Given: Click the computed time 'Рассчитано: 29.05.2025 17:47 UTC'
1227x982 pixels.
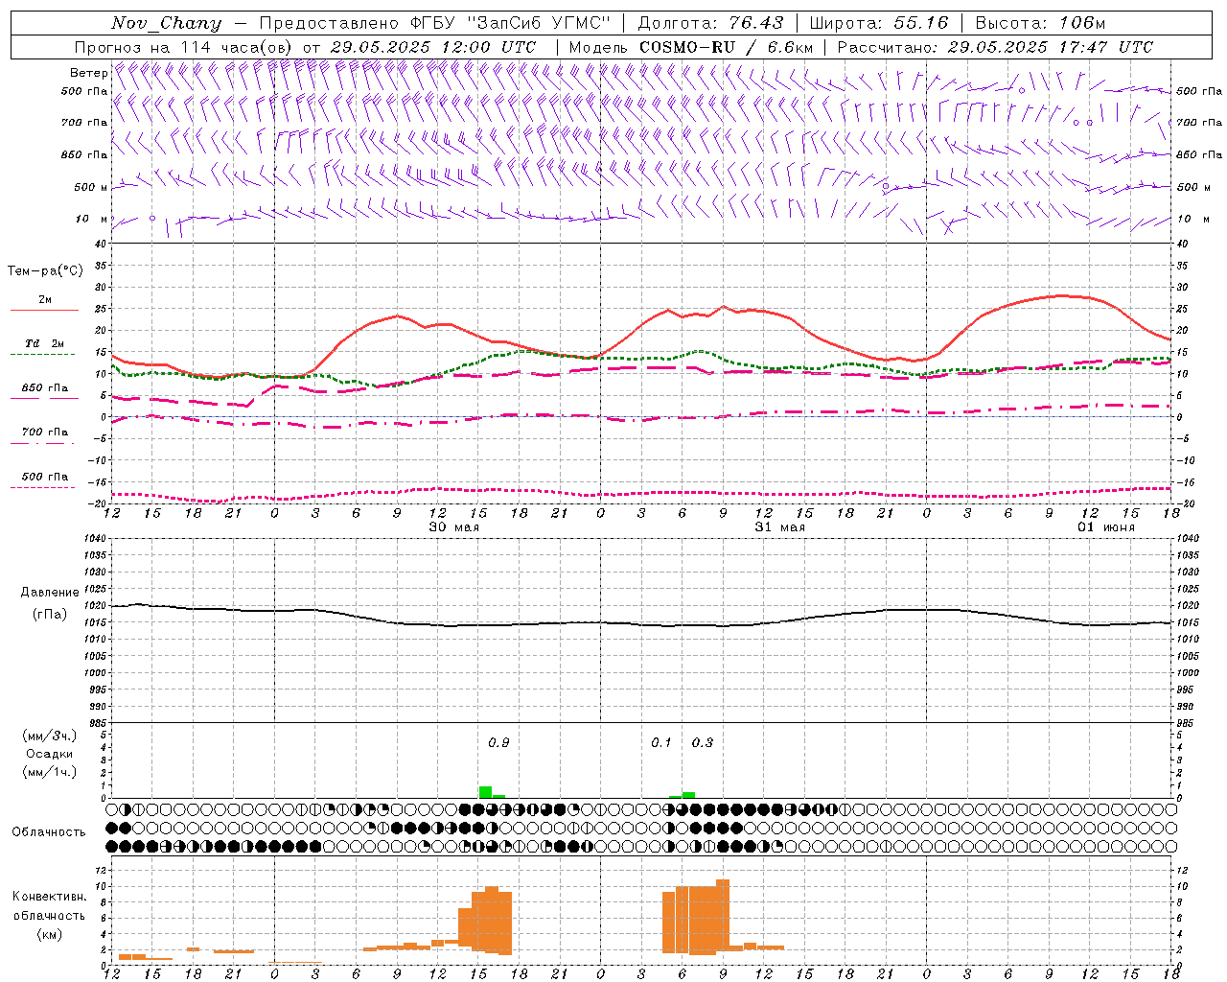Looking at the screenshot, I should coord(995,47).
